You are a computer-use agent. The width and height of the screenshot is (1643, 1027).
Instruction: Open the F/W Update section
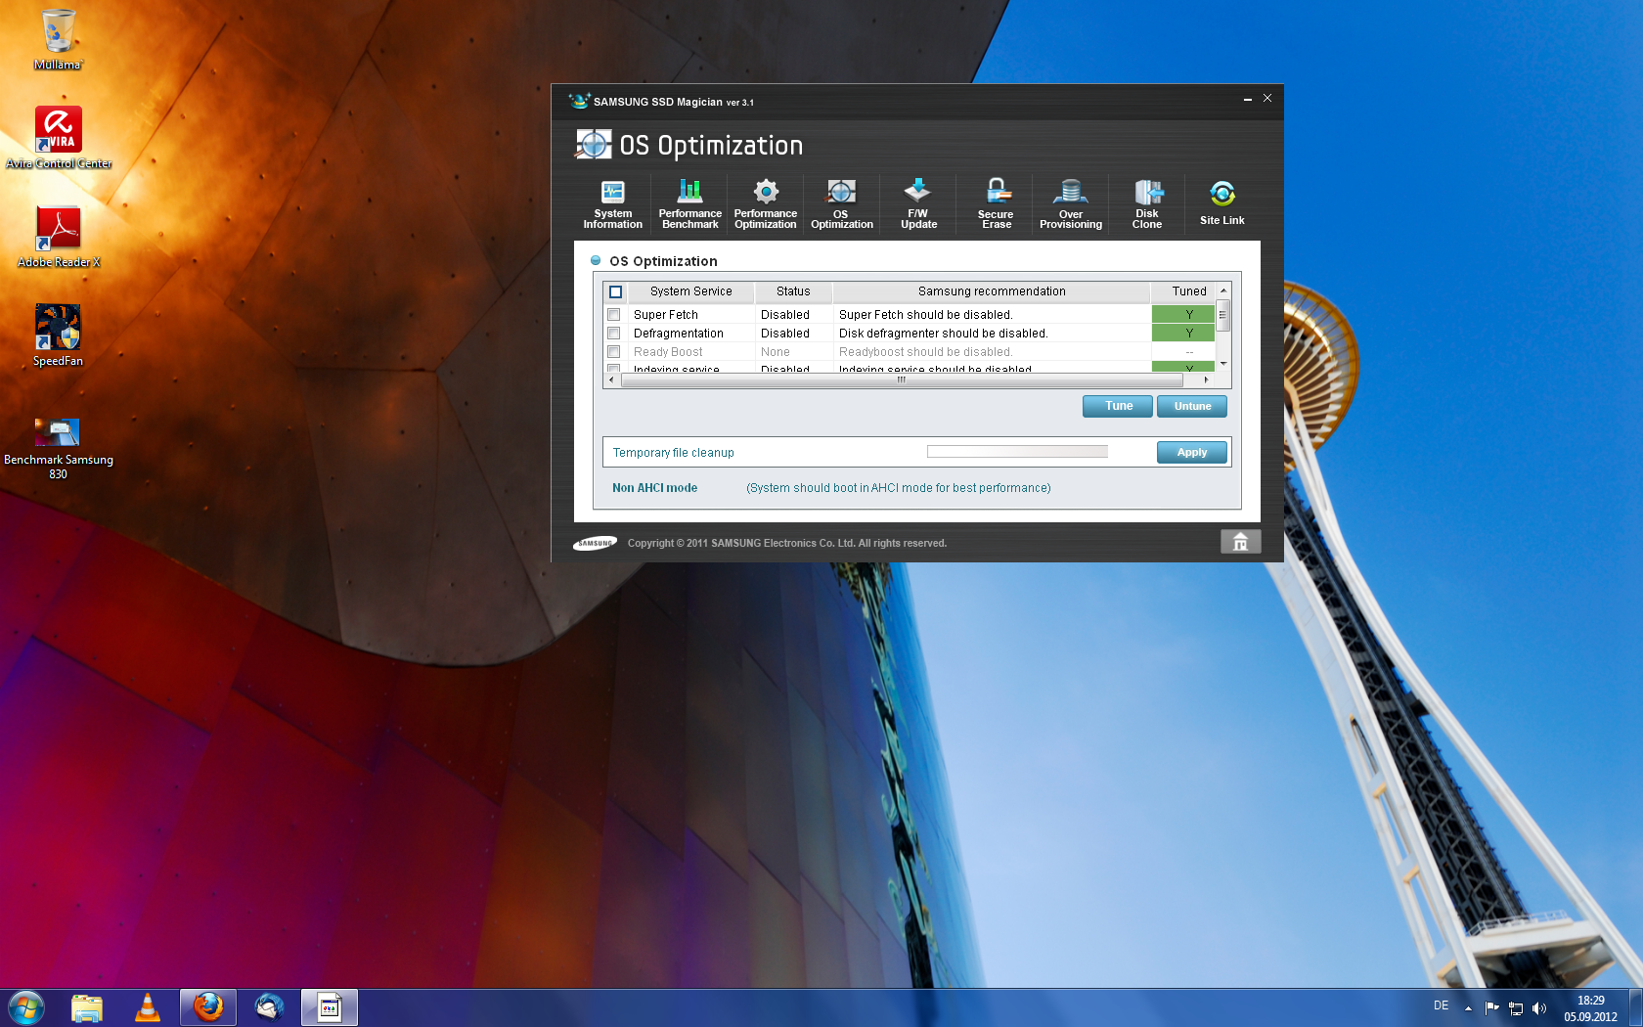pos(918,203)
